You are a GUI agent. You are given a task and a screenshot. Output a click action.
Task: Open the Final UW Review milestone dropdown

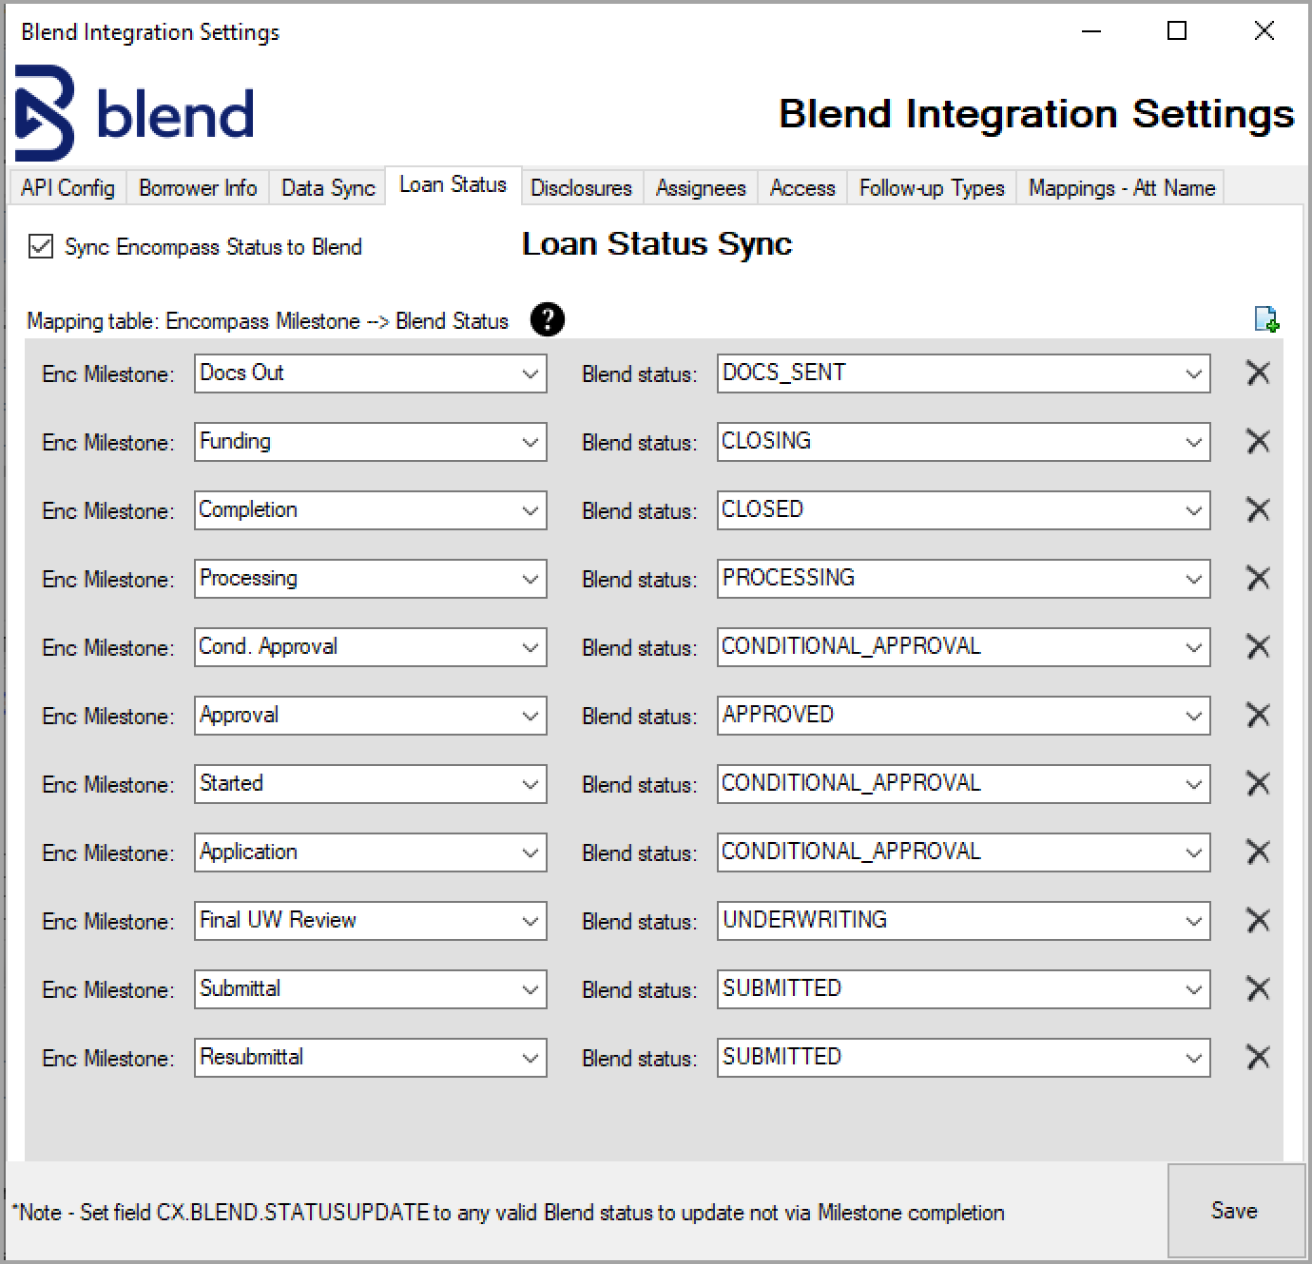click(371, 921)
